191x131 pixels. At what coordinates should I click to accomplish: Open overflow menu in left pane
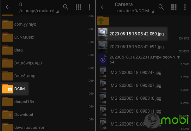89,7
